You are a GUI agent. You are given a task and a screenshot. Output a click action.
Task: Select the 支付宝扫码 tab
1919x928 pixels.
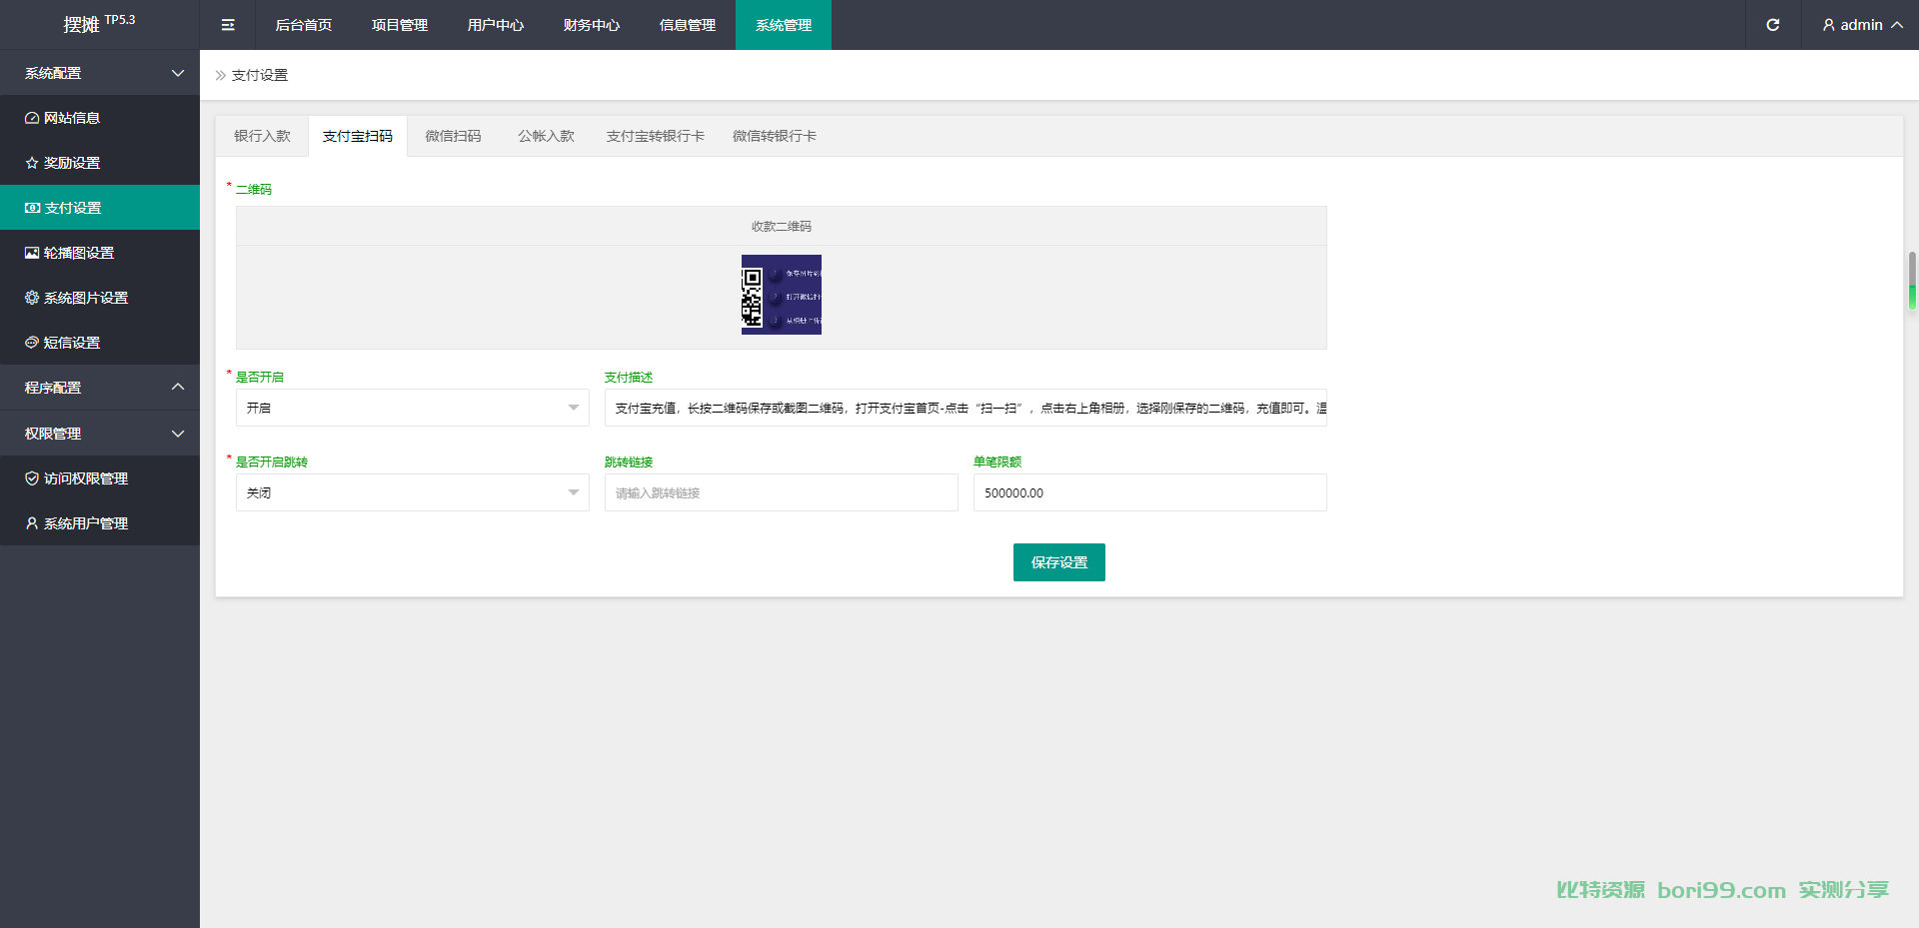(x=358, y=136)
